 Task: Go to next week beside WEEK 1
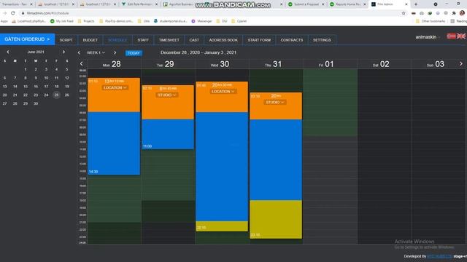click(x=115, y=53)
